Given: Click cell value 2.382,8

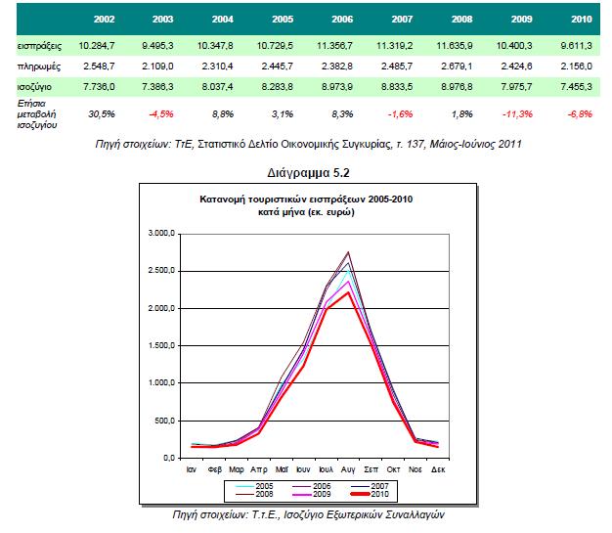Looking at the screenshot, I should pyautogui.click(x=337, y=66).
